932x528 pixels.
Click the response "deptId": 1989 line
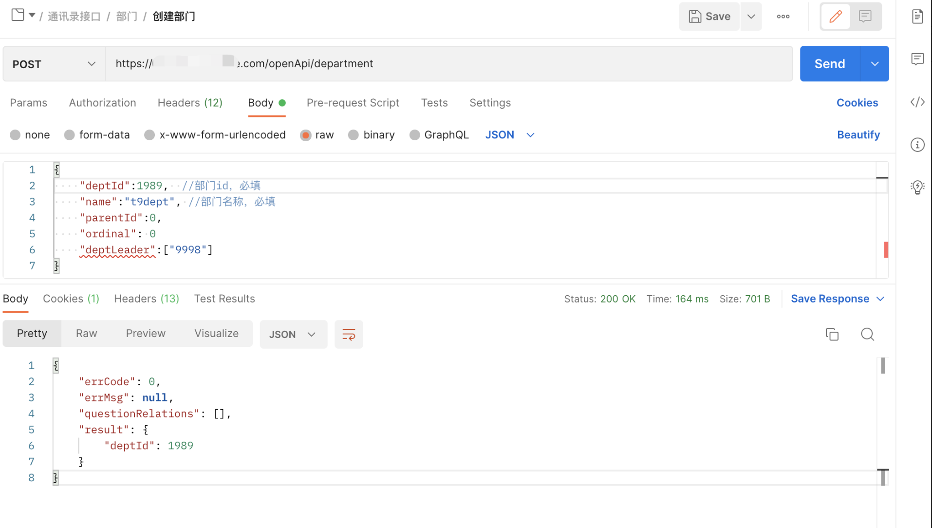[149, 446]
